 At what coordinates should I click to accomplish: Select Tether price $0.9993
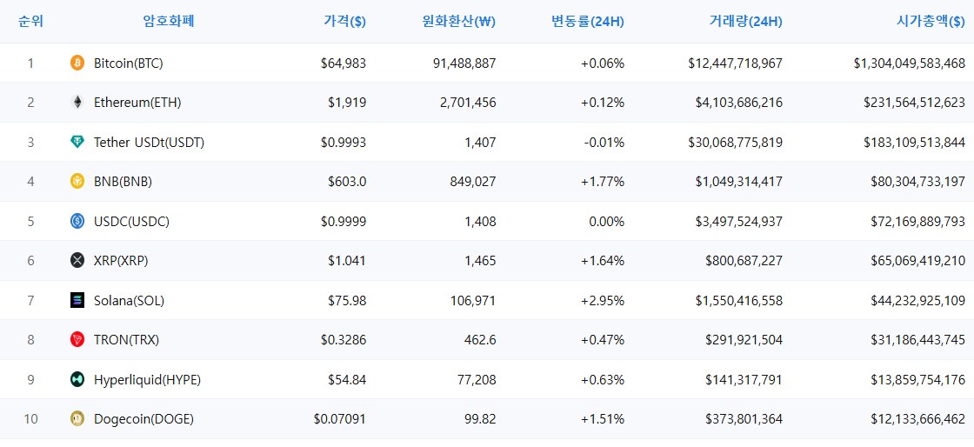344,143
